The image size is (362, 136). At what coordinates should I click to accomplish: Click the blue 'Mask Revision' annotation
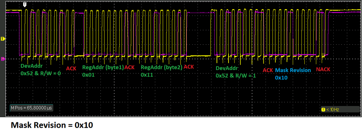293,70
